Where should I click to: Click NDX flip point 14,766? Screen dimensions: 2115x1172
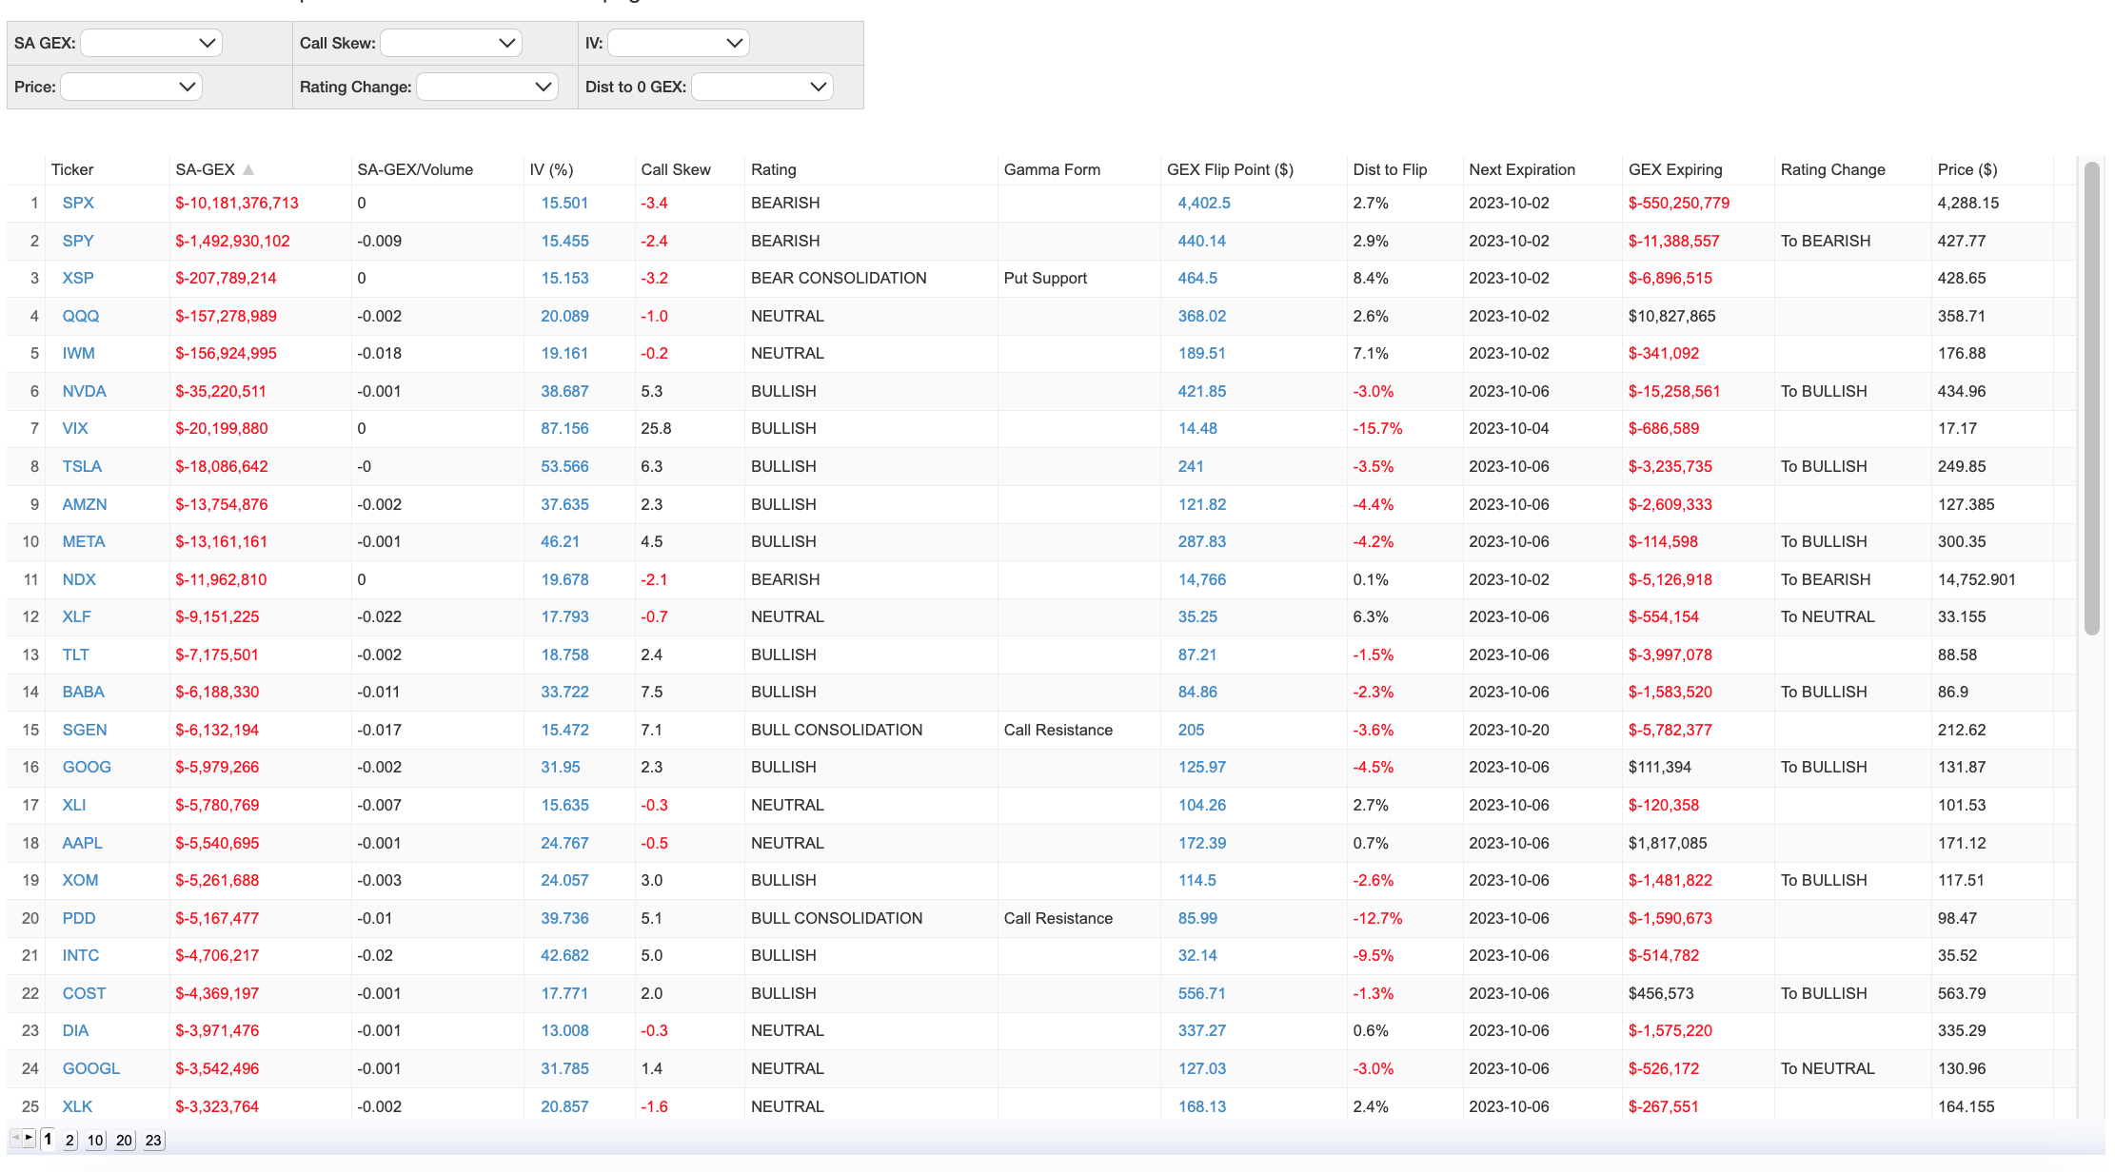[1202, 579]
